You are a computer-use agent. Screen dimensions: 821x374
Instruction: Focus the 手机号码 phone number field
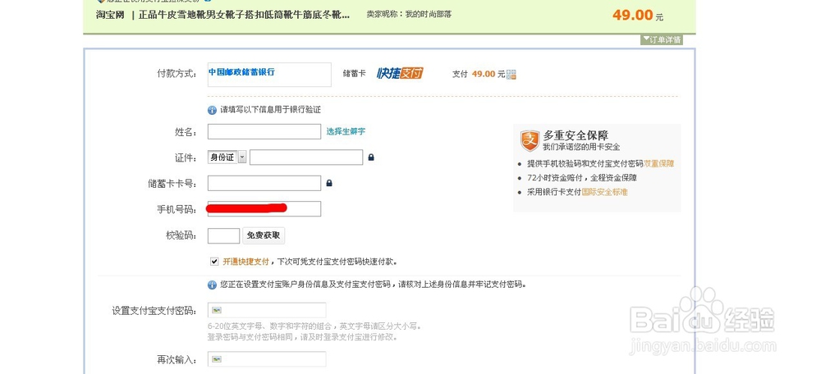click(x=264, y=208)
